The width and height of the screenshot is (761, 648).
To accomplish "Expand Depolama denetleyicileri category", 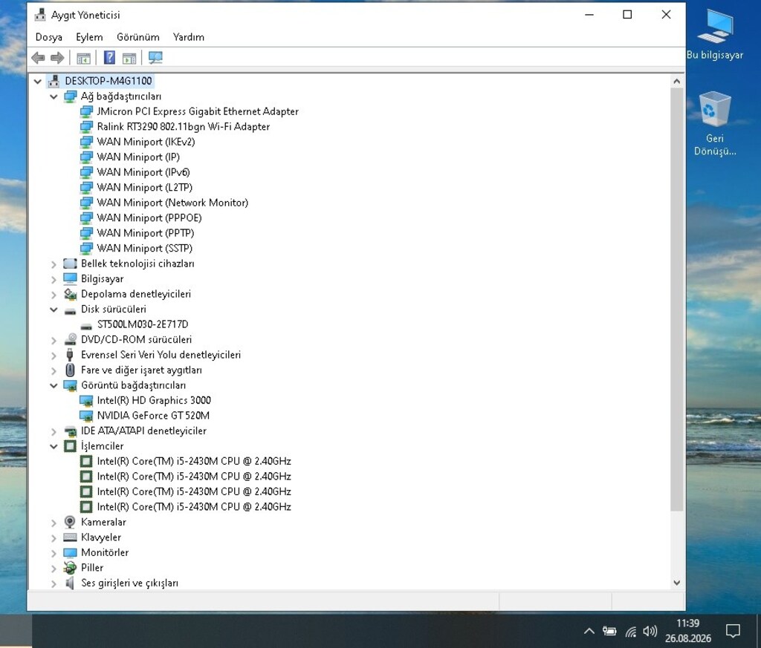I will [x=54, y=295].
